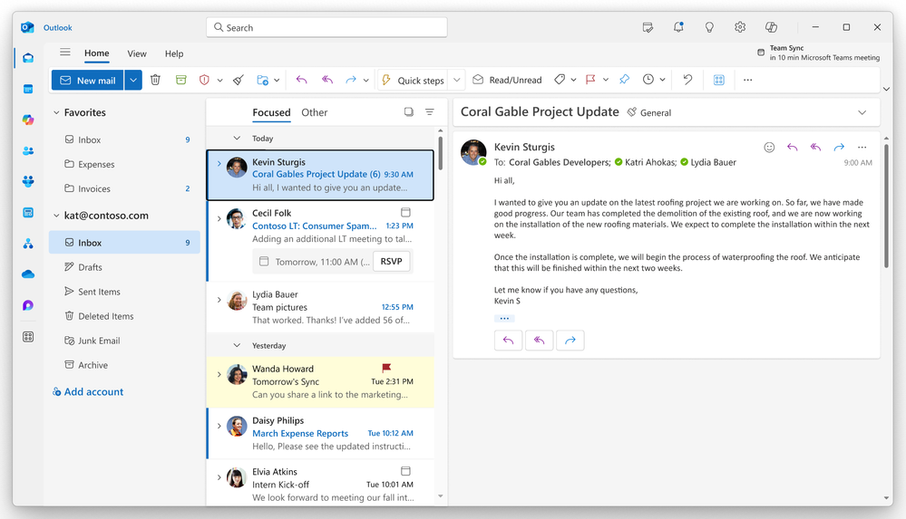Click Forward button below the message body
This screenshot has width=906, height=519.
pyautogui.click(x=570, y=340)
